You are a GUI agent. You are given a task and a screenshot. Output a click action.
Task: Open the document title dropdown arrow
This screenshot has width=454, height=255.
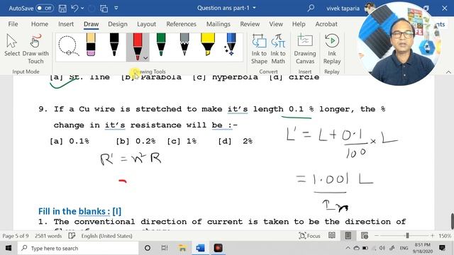pos(254,8)
